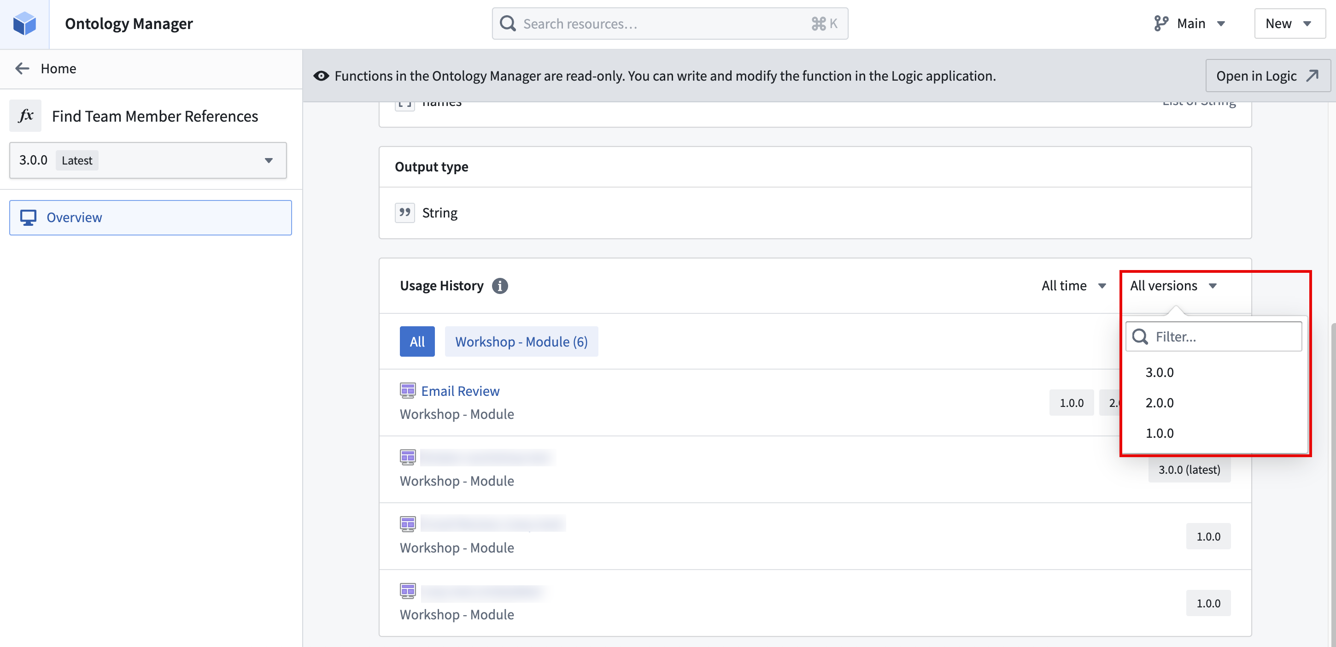Click the Filter field in the versions dropdown
The image size is (1336, 647).
(1213, 336)
